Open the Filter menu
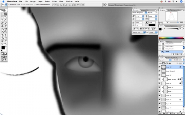 click(x=55, y=2)
